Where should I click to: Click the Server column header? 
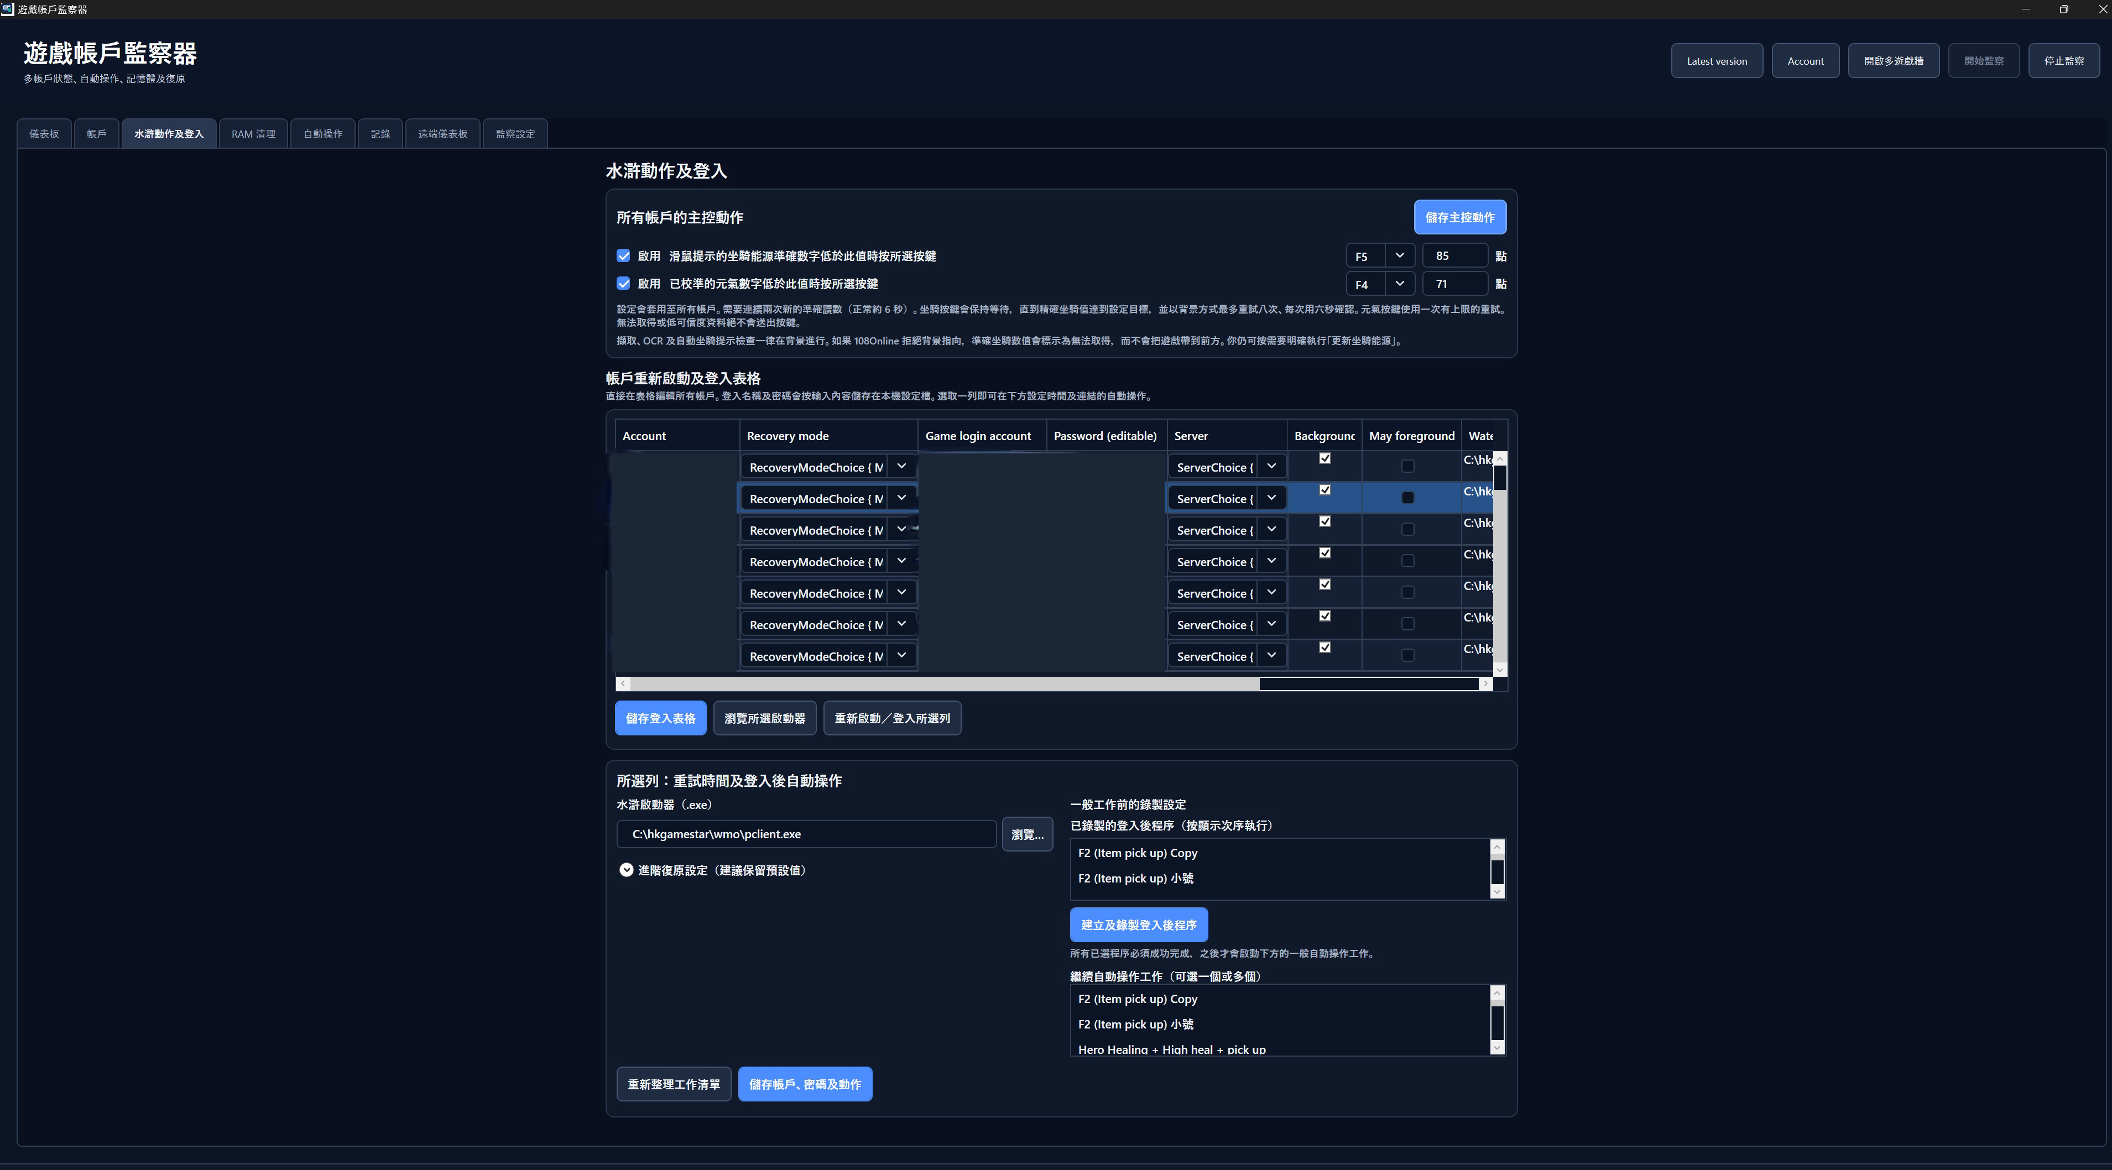1227,435
